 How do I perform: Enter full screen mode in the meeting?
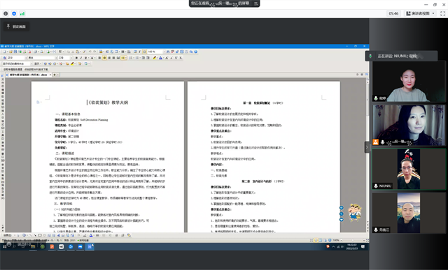click(x=442, y=13)
